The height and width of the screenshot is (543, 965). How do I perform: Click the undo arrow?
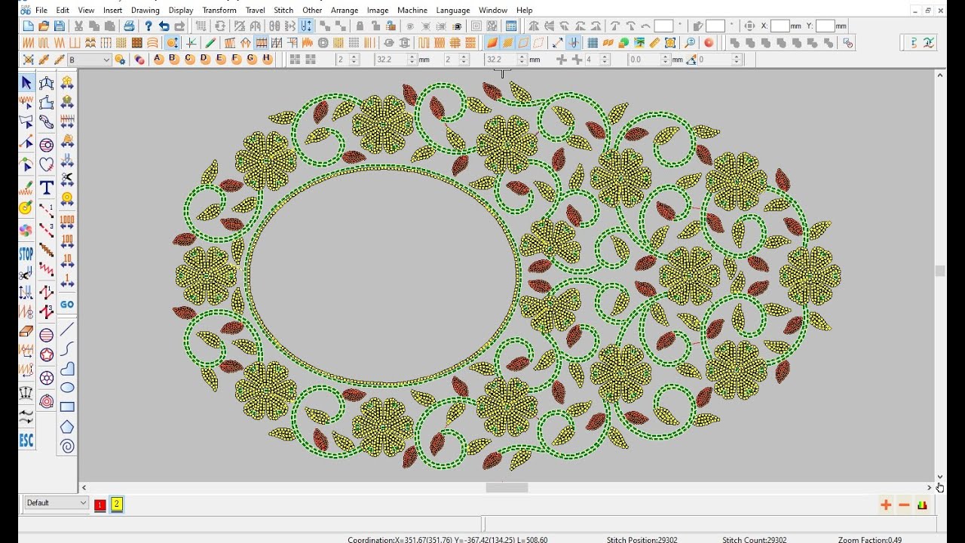coord(164,26)
